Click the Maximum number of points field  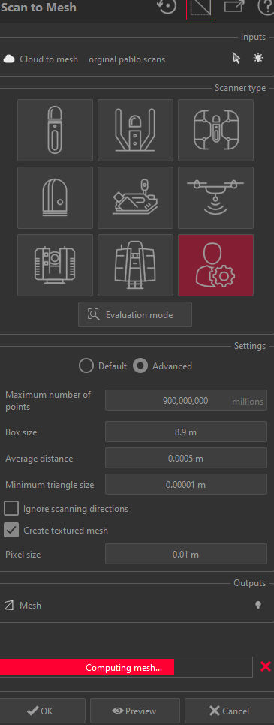(x=186, y=401)
